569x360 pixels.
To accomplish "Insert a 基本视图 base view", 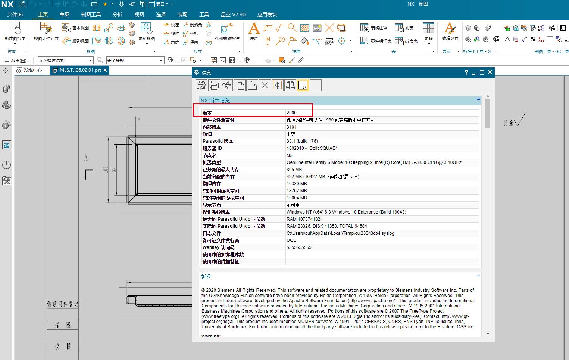I will (75, 28).
